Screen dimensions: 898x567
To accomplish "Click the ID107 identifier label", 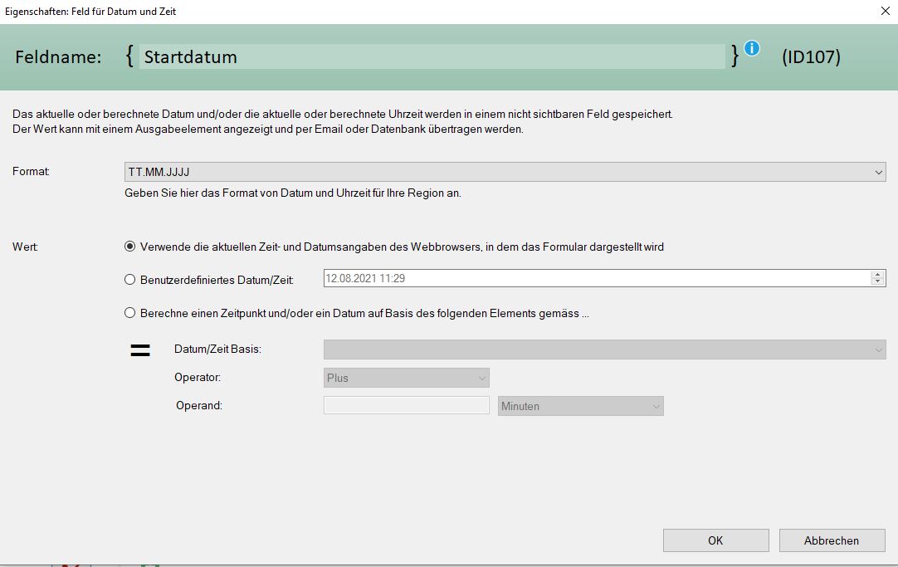I will (x=811, y=57).
